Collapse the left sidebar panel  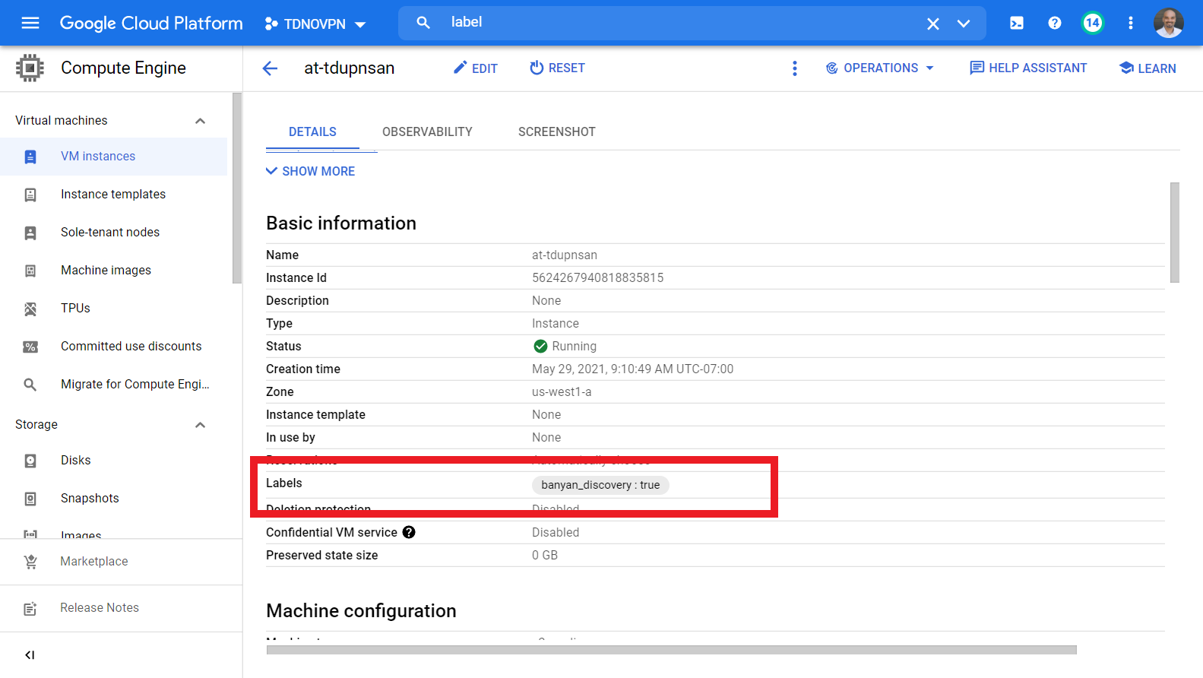click(x=30, y=654)
